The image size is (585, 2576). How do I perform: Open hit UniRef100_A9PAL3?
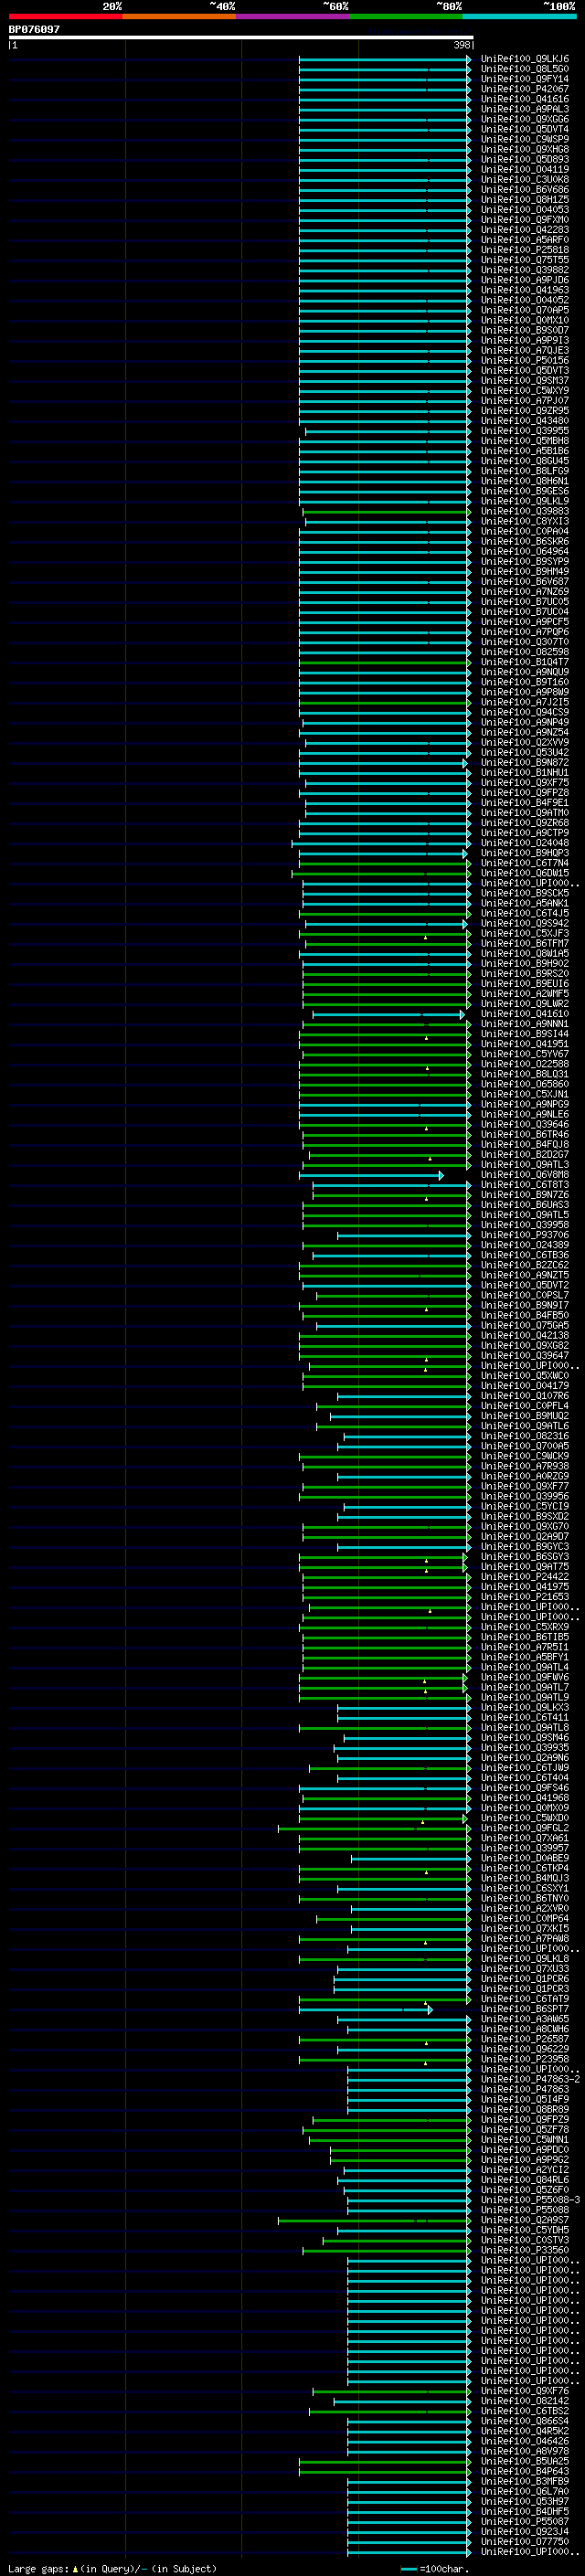[x=524, y=109]
